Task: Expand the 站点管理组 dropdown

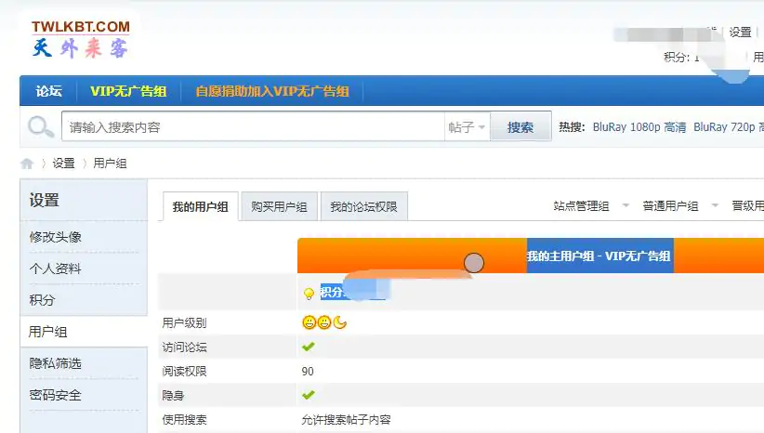Action: click(590, 206)
